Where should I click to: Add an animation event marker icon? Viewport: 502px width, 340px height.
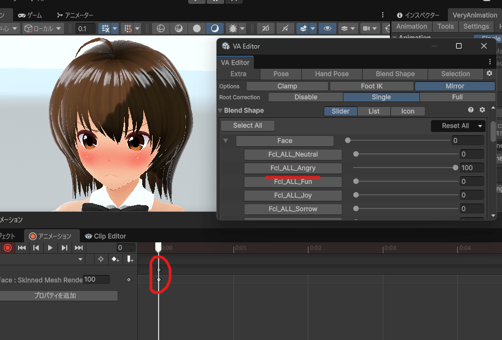[129, 259]
